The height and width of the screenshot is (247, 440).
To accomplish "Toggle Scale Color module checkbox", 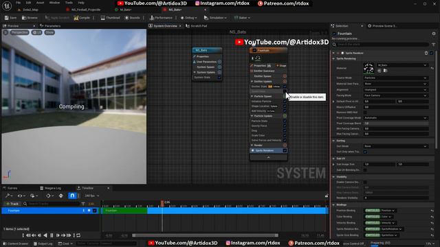I will tap(285, 136).
